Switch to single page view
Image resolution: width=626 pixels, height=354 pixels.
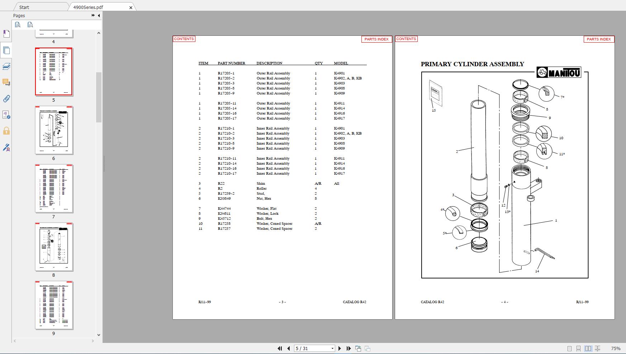click(x=569, y=348)
